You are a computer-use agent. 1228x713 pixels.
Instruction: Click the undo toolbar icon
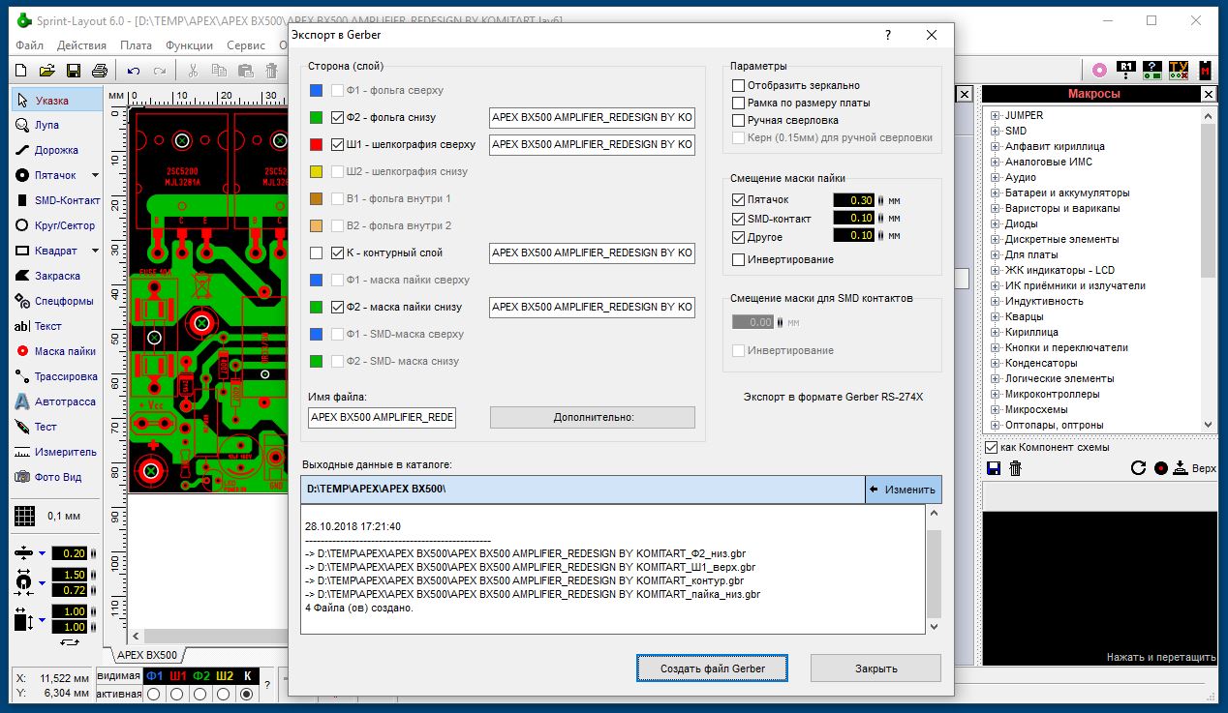134,70
